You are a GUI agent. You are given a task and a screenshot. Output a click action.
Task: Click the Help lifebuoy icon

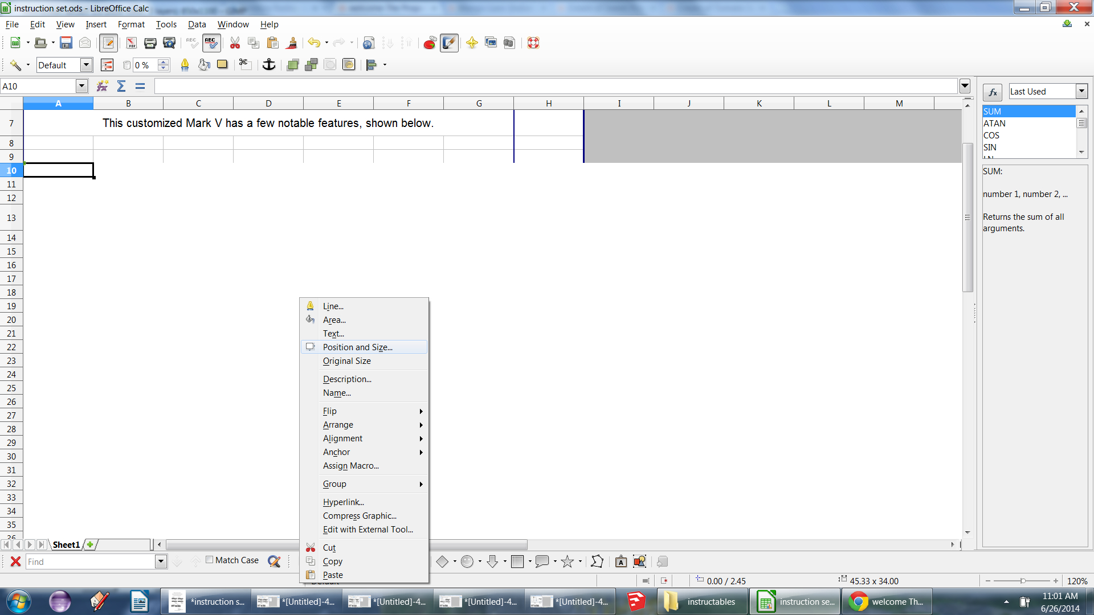pos(533,43)
